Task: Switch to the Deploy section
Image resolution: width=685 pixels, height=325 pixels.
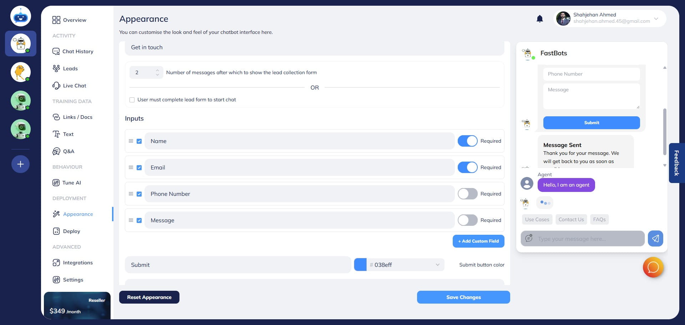Action: coord(71,231)
